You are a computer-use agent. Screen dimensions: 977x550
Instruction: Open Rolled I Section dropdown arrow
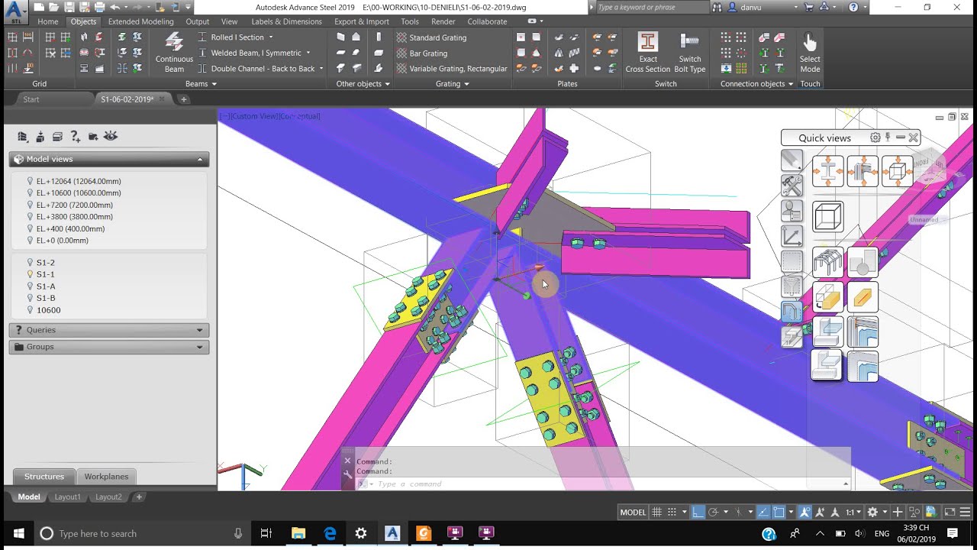pyautogui.click(x=270, y=37)
